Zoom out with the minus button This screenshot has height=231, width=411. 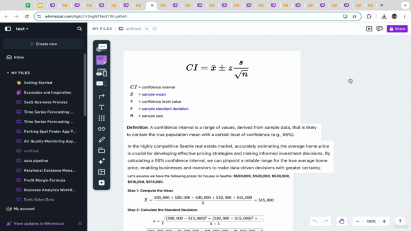tap(358, 221)
